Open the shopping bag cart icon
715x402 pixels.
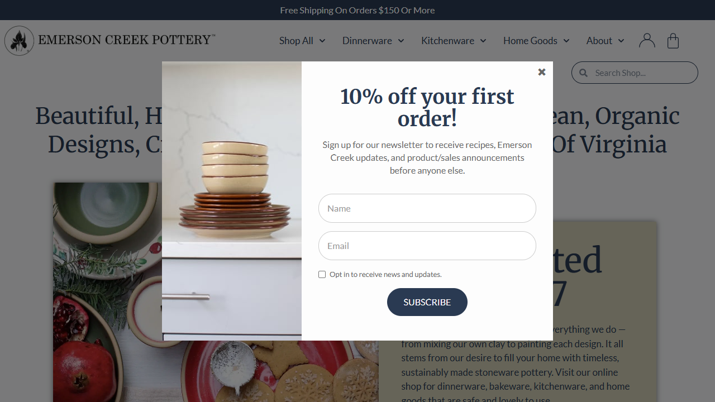coord(673,40)
